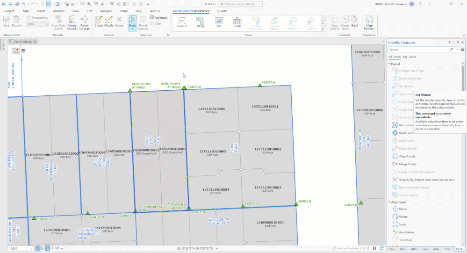Refresh the map with the status bar icon

point(381,248)
